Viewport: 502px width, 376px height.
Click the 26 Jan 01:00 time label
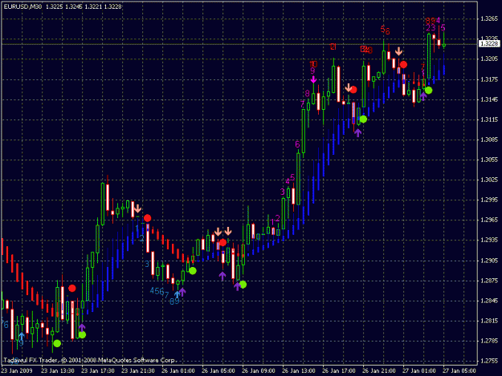[178, 370]
